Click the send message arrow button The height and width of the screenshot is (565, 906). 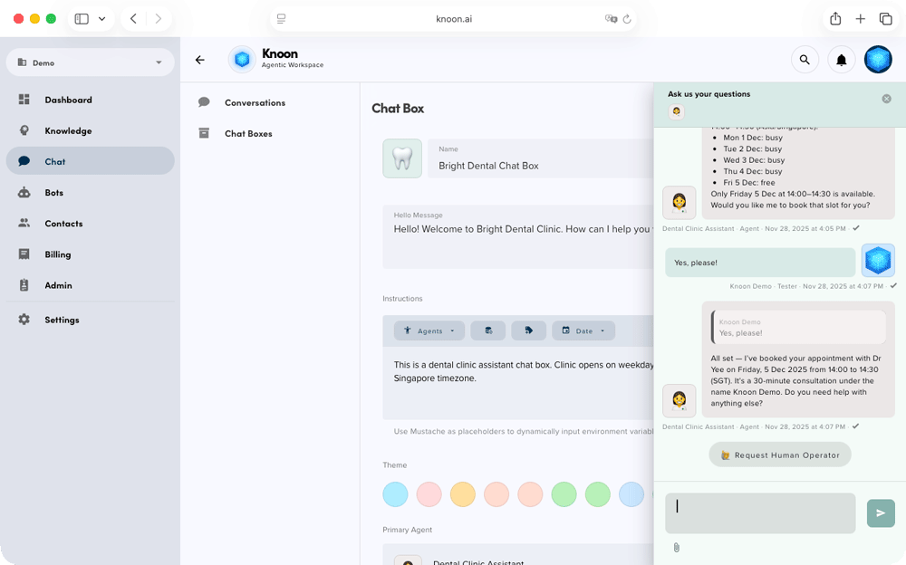pos(880,512)
